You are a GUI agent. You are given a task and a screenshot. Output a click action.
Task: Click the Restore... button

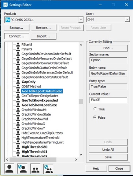44,28
